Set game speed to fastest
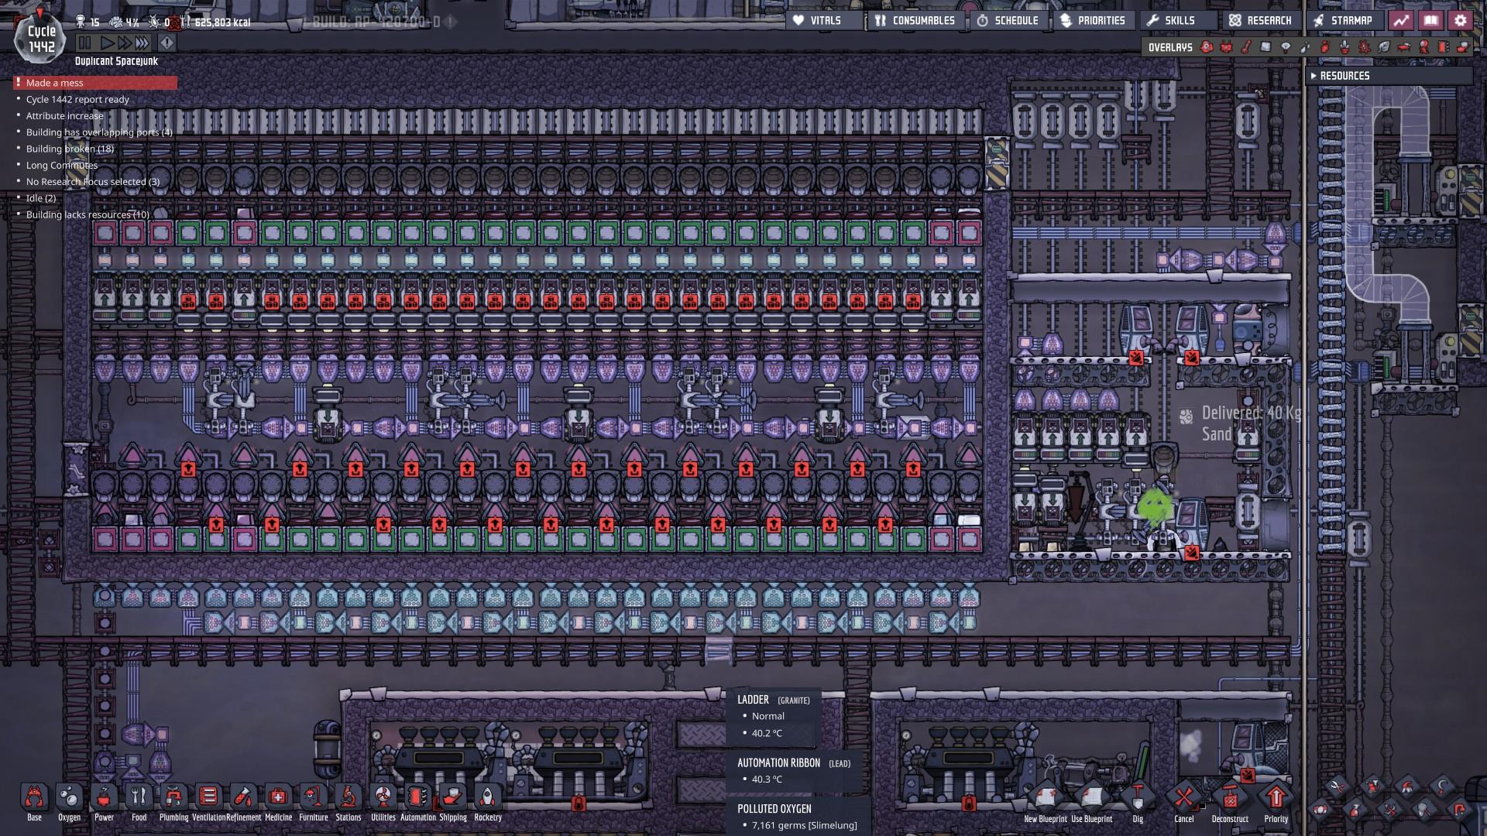1487x836 pixels. point(143,43)
